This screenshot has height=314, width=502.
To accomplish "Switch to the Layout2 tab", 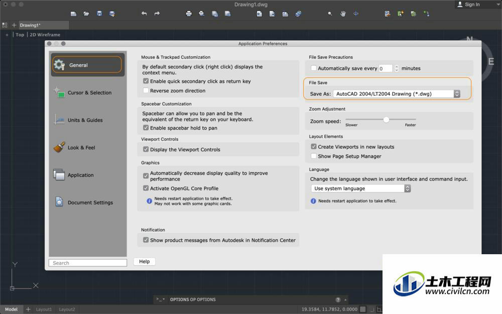I will click(67, 309).
